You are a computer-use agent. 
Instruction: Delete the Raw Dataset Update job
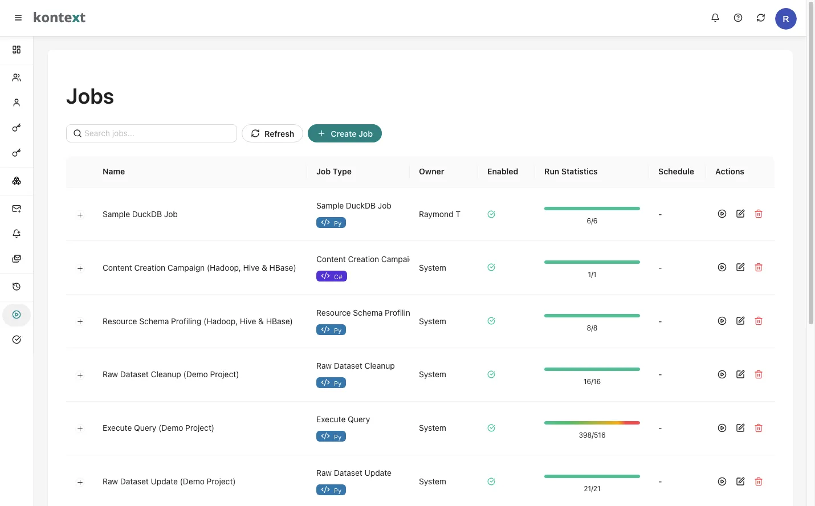click(x=758, y=481)
